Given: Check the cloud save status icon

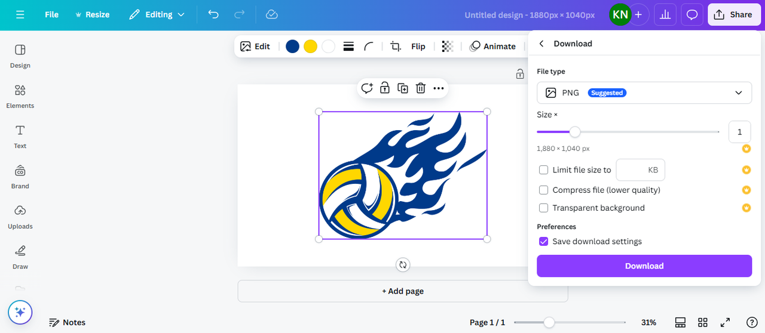Looking at the screenshot, I should [272, 14].
